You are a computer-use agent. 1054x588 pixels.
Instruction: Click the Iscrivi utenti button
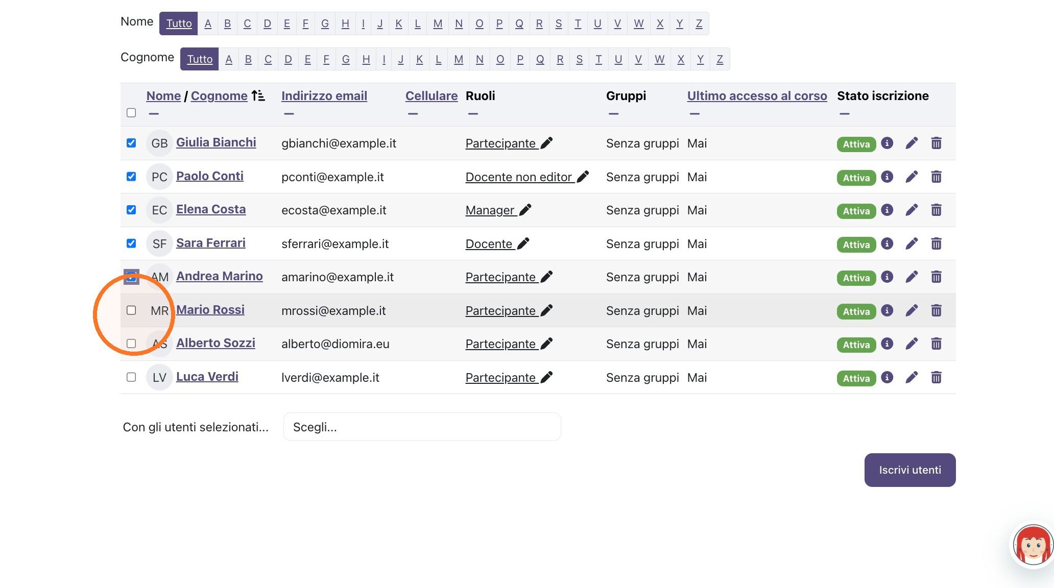pos(910,470)
